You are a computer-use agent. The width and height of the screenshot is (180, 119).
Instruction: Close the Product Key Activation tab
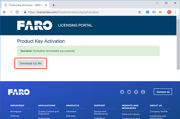[46, 5]
